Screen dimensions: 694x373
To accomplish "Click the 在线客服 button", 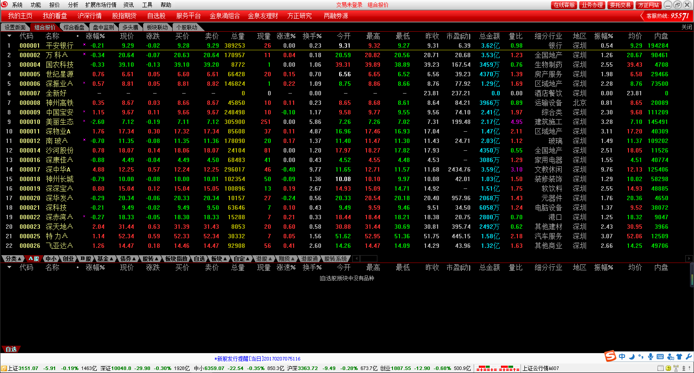I will pyautogui.click(x=564, y=5).
